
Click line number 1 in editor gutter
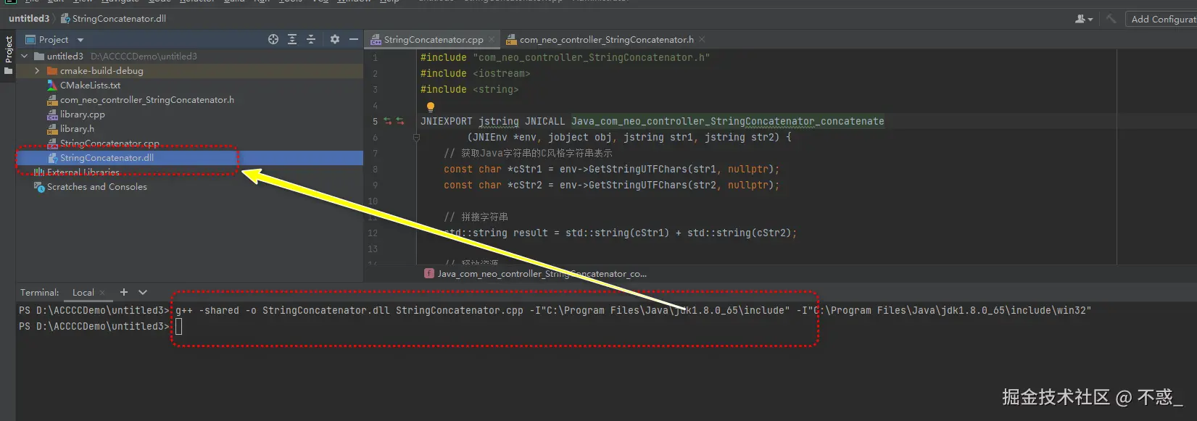(375, 57)
